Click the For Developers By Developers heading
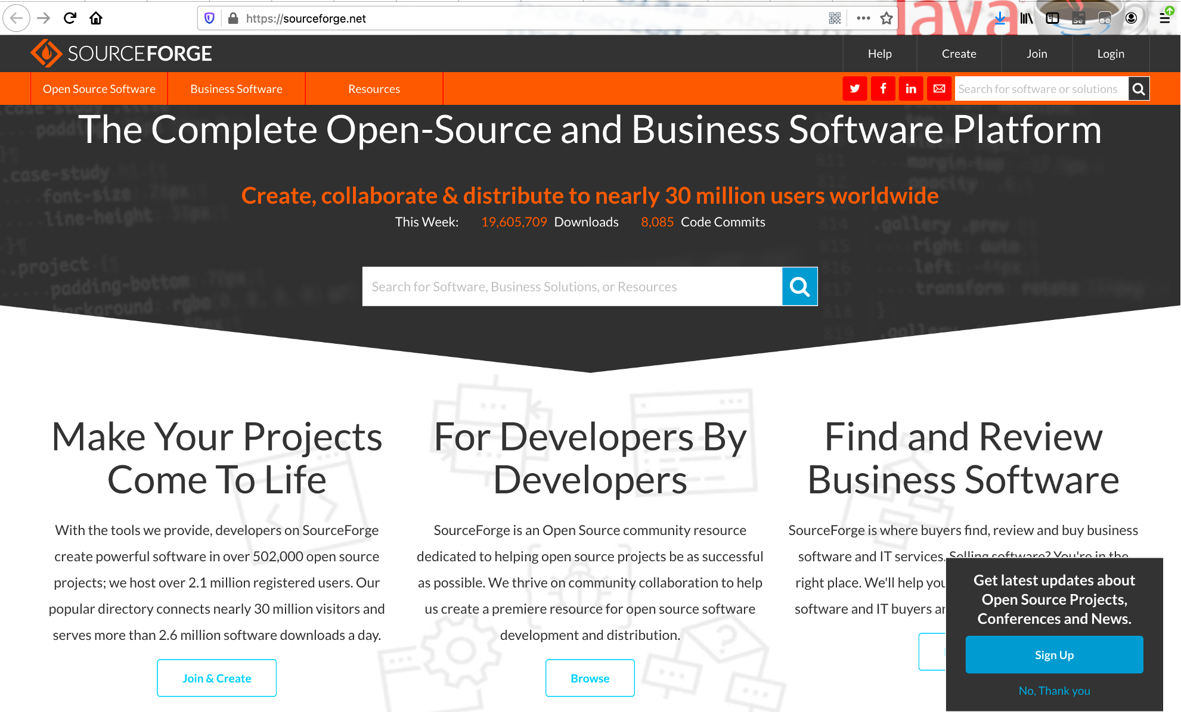This screenshot has width=1181, height=712. (590, 458)
